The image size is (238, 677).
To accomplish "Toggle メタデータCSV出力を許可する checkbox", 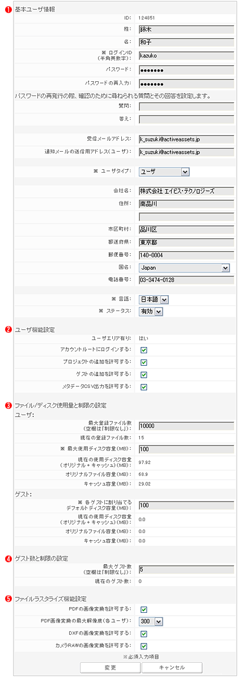I will point(144,386).
